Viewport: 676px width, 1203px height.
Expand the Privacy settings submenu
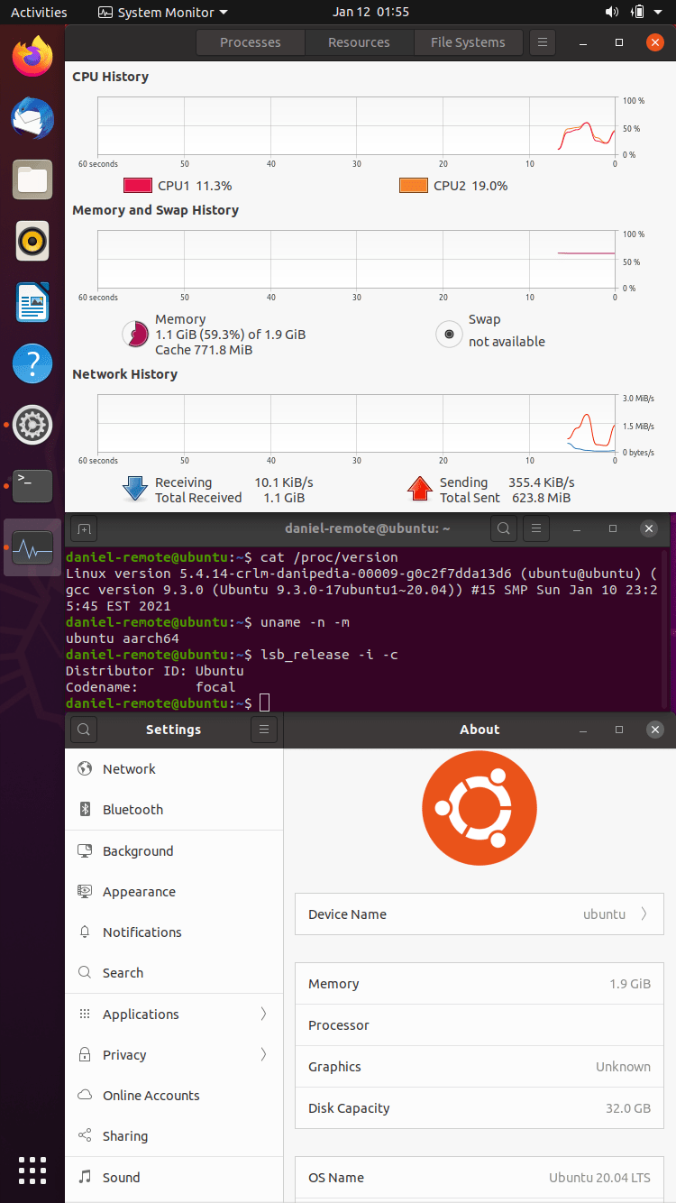tap(173, 1054)
